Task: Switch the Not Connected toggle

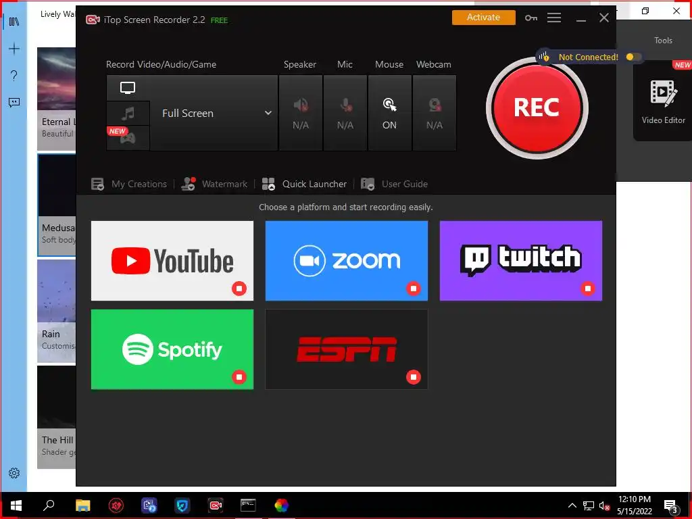Action: point(633,57)
